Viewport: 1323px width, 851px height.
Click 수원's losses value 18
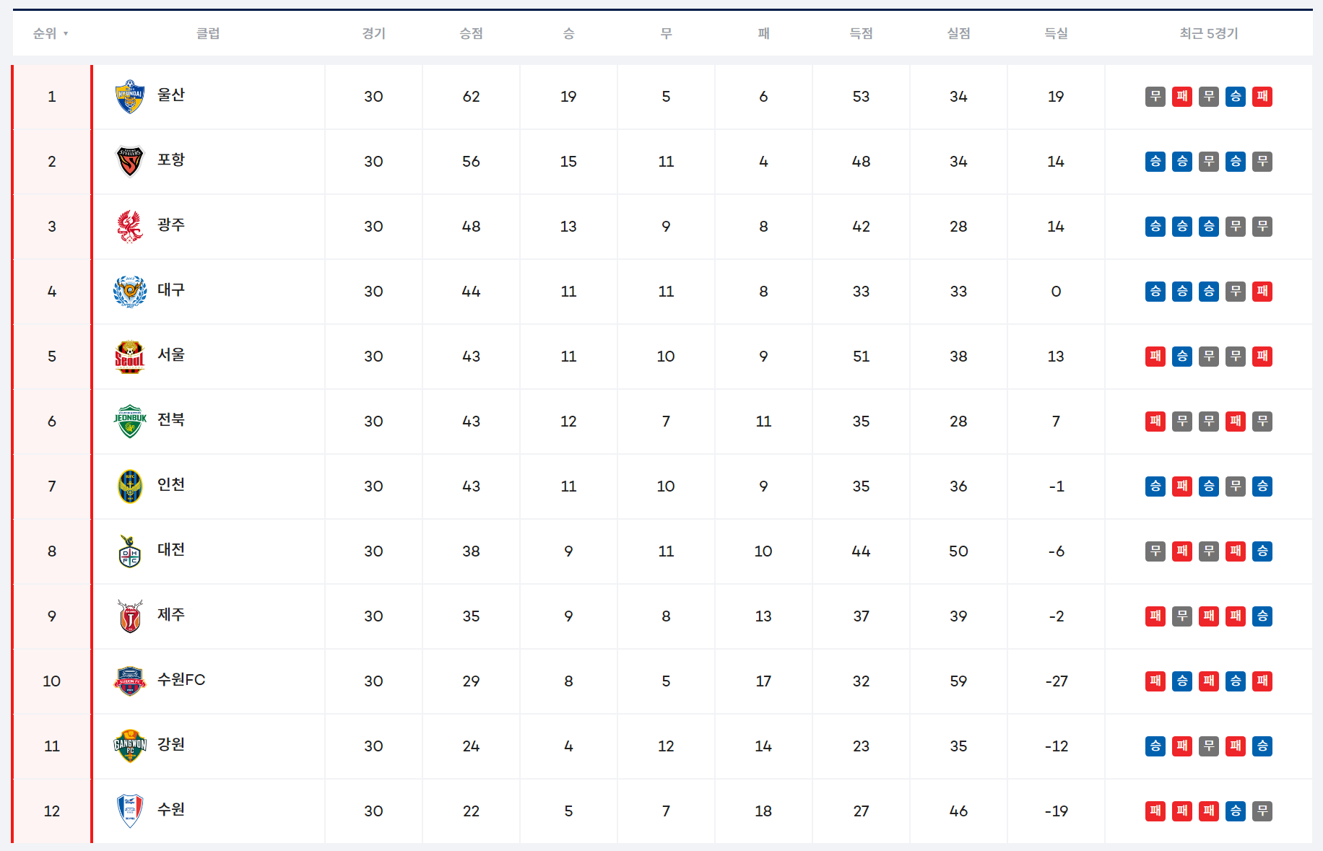(x=763, y=811)
